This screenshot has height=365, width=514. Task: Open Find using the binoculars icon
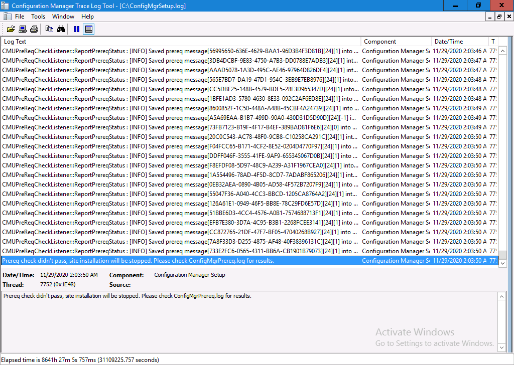[61, 29]
